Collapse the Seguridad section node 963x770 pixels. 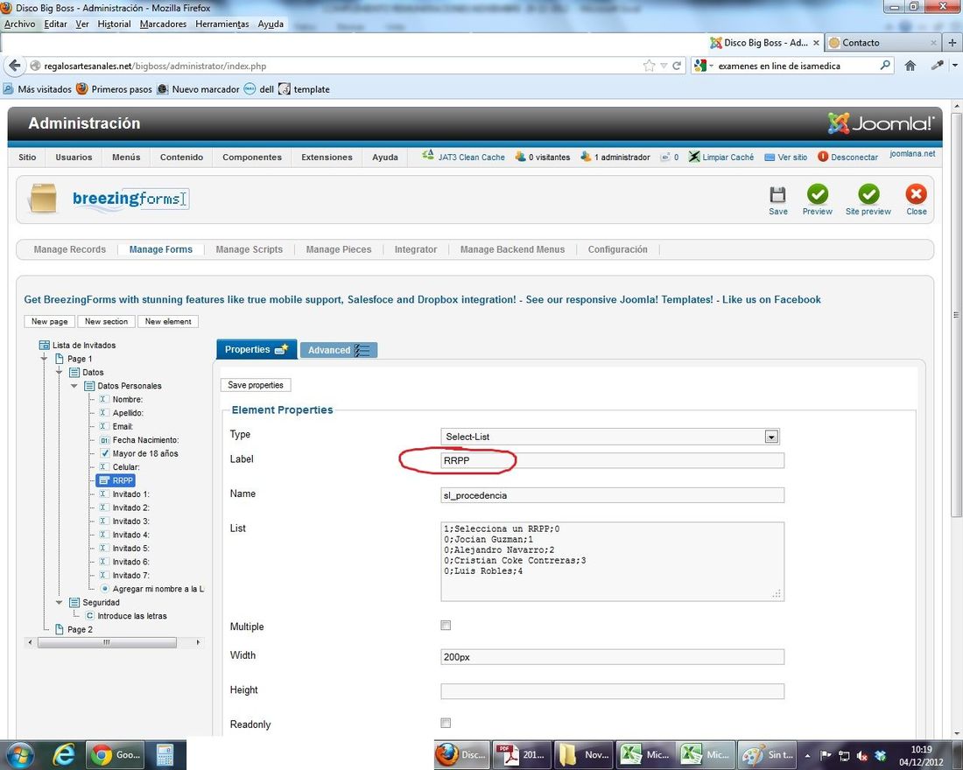59,602
